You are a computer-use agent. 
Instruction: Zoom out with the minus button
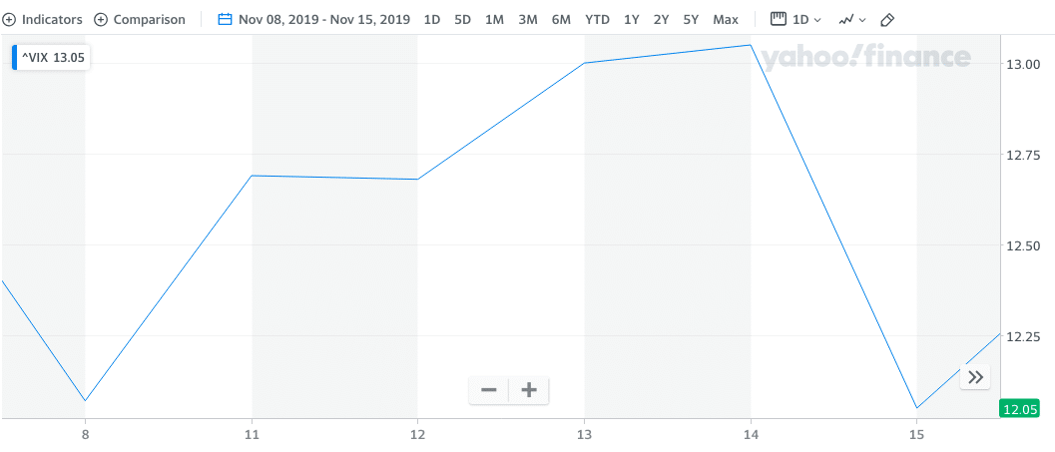coord(489,390)
